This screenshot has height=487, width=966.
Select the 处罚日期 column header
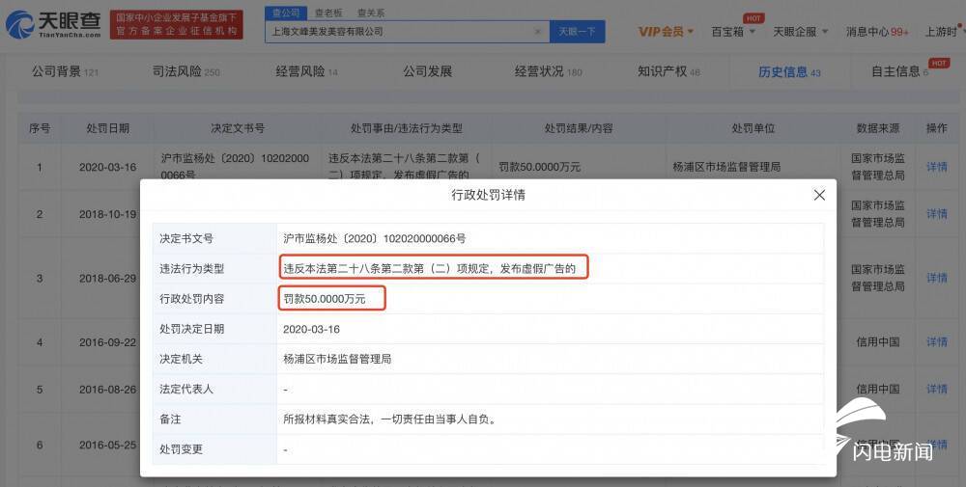(x=108, y=128)
